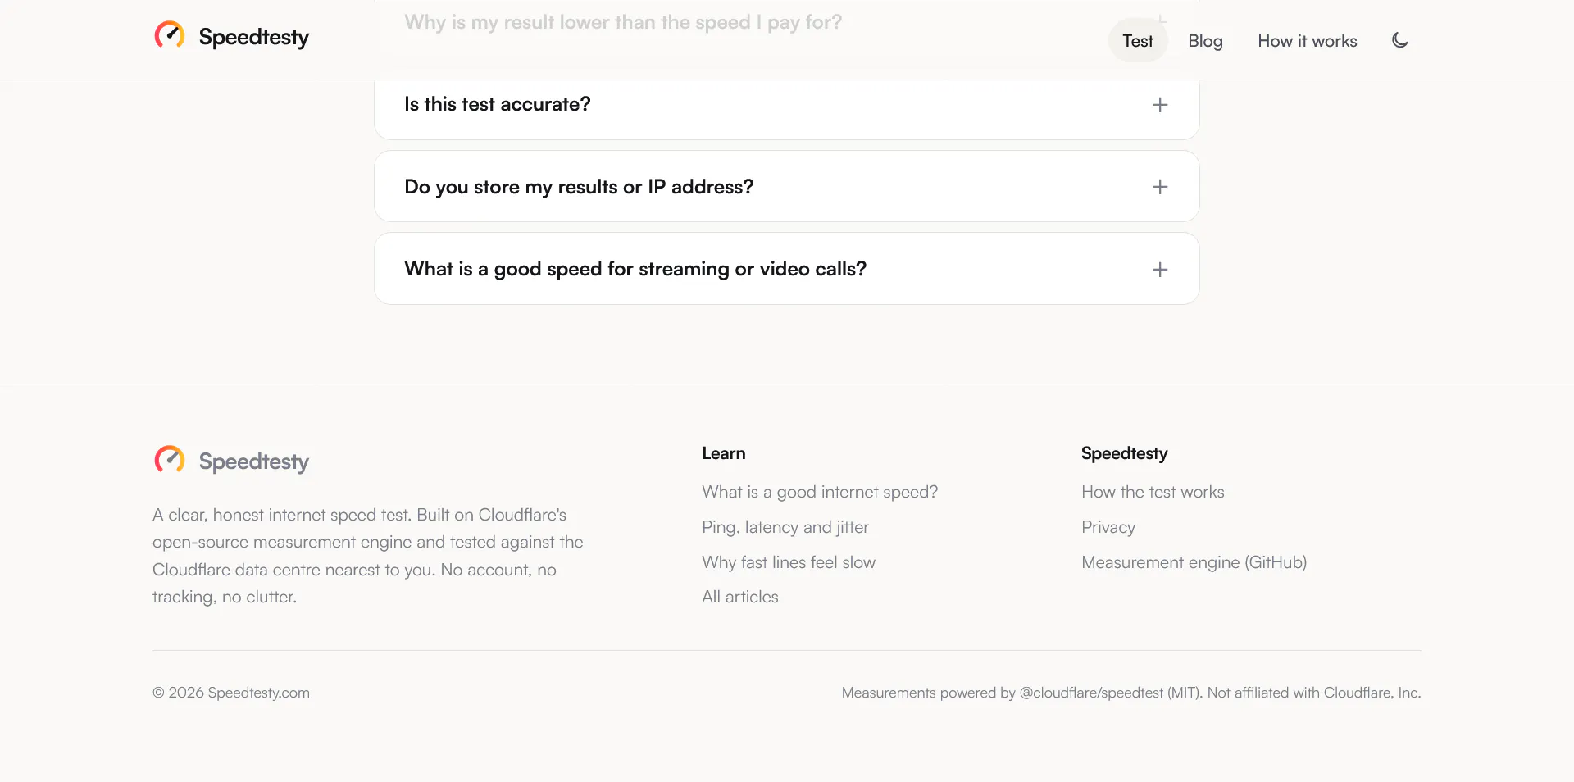This screenshot has width=1574, height=782.
Task: Expand 'Is this test accurate?' plus icon
Action: click(1160, 105)
